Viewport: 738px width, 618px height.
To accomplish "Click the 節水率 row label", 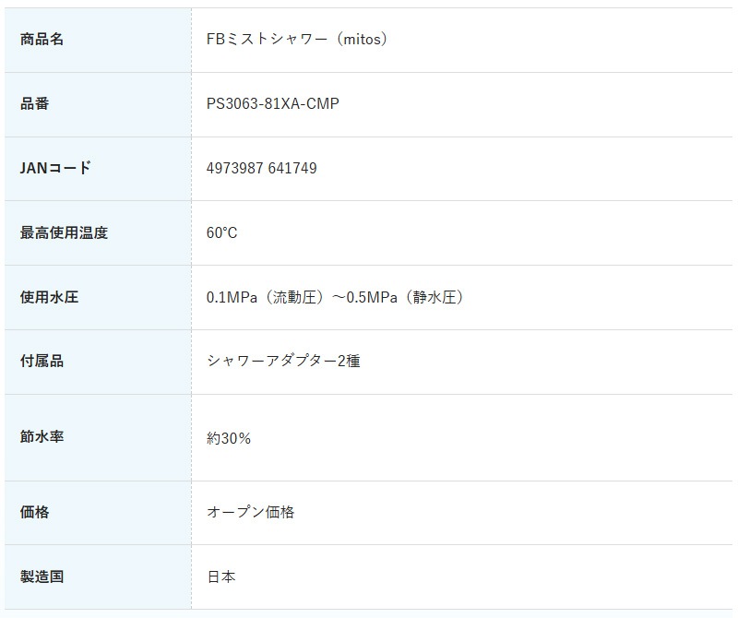I will (x=42, y=436).
